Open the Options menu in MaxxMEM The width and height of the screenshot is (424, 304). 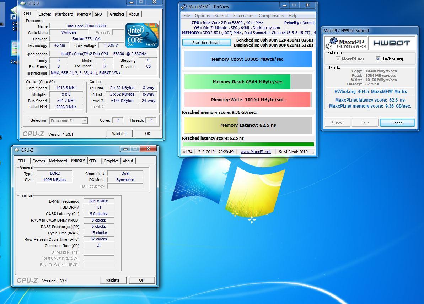(202, 16)
